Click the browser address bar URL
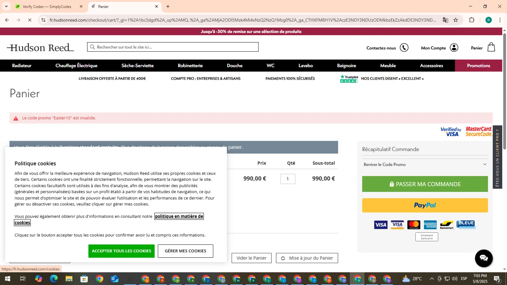 click(x=243, y=20)
